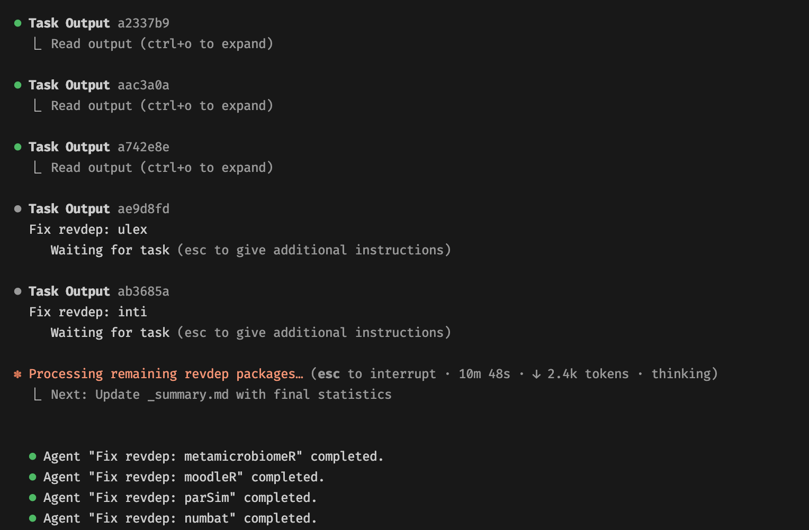
Task: Click the green dot beside the metamicrobiomeR agent line
Action: 33,456
